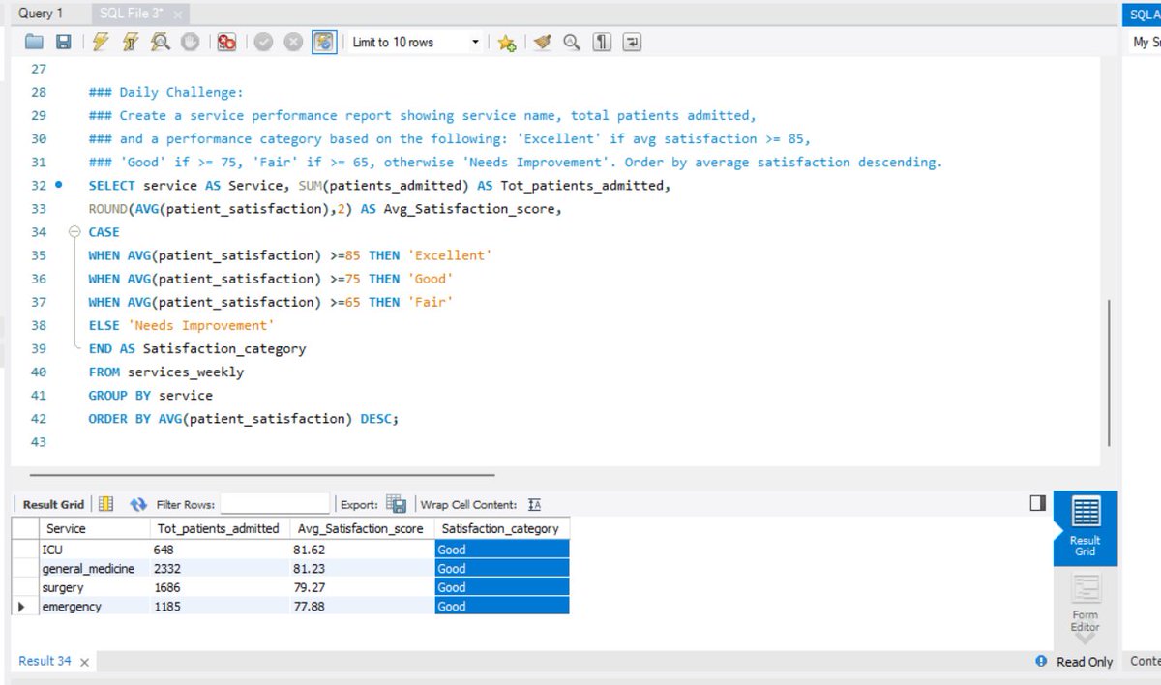
Task: Refresh the result grid data
Action: pos(139,504)
